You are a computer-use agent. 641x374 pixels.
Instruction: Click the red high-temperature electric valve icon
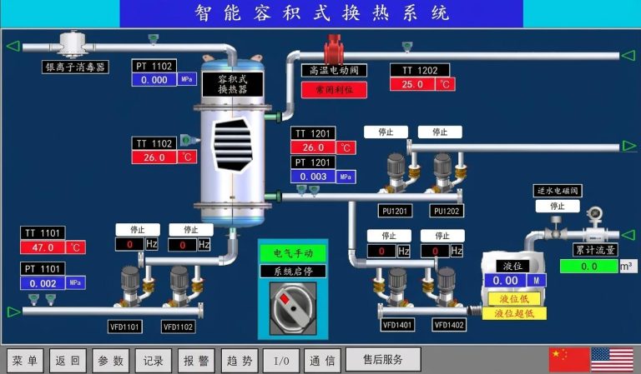[x=334, y=49]
